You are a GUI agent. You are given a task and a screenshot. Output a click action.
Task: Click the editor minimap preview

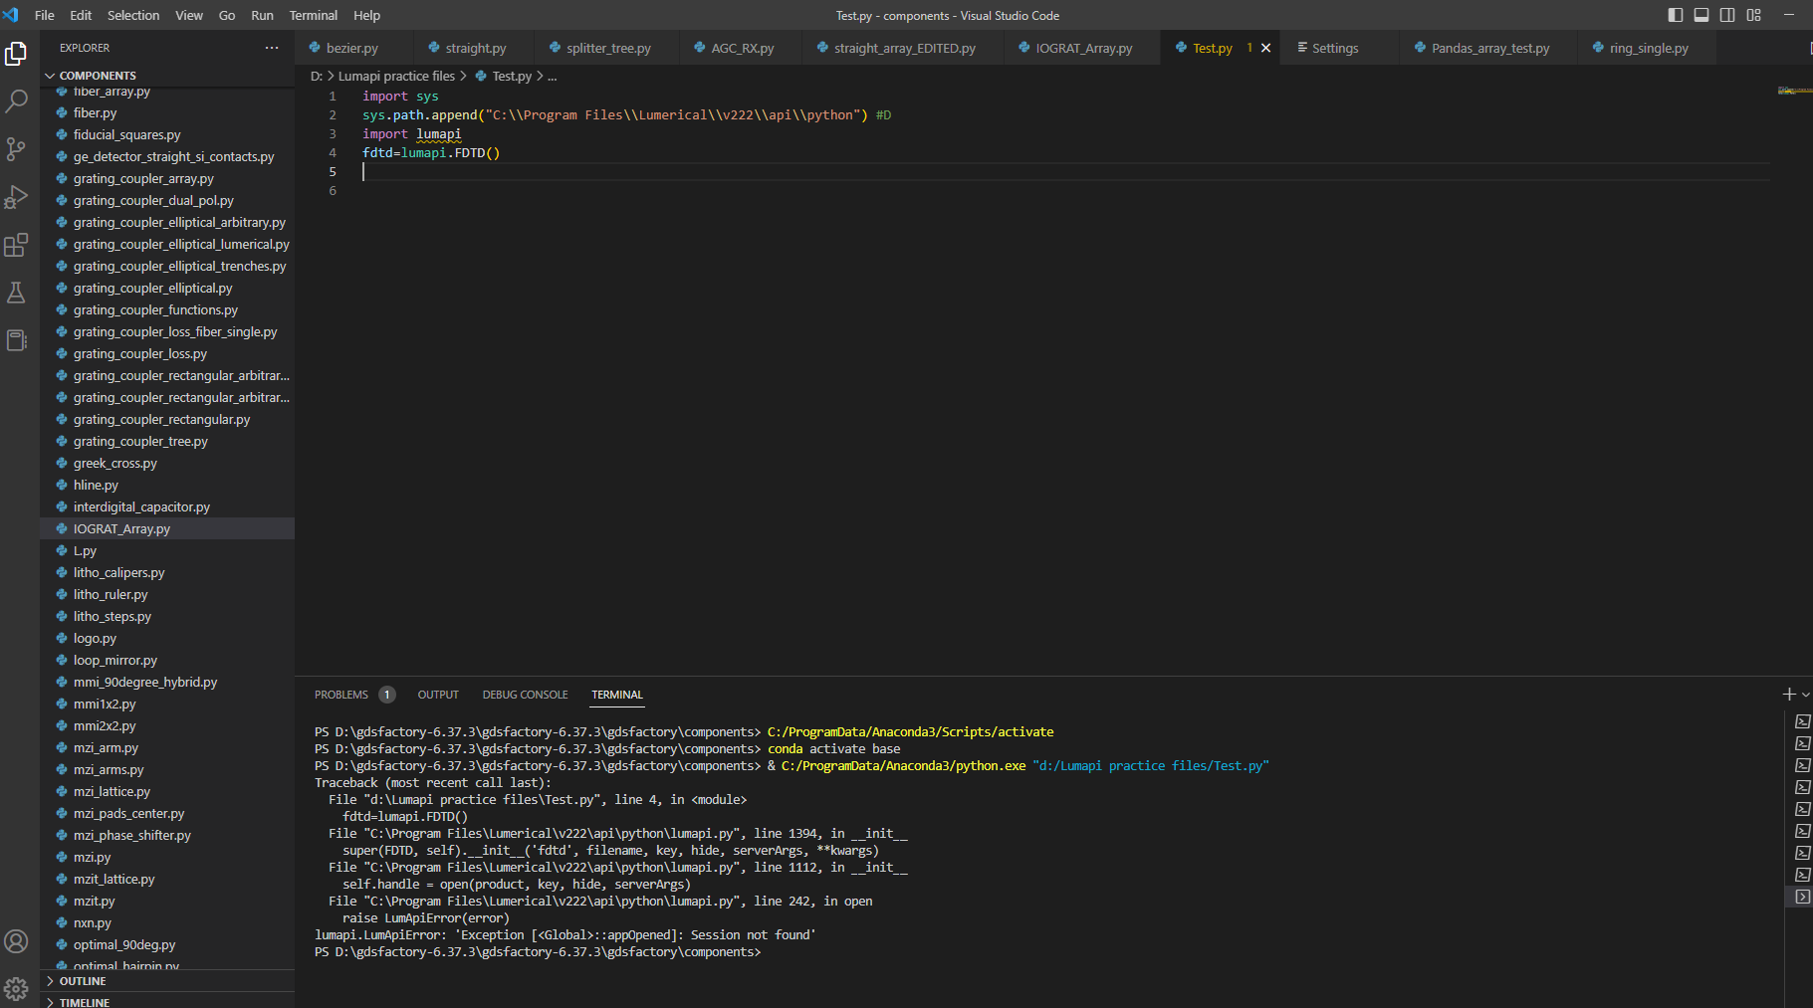coord(1795,91)
